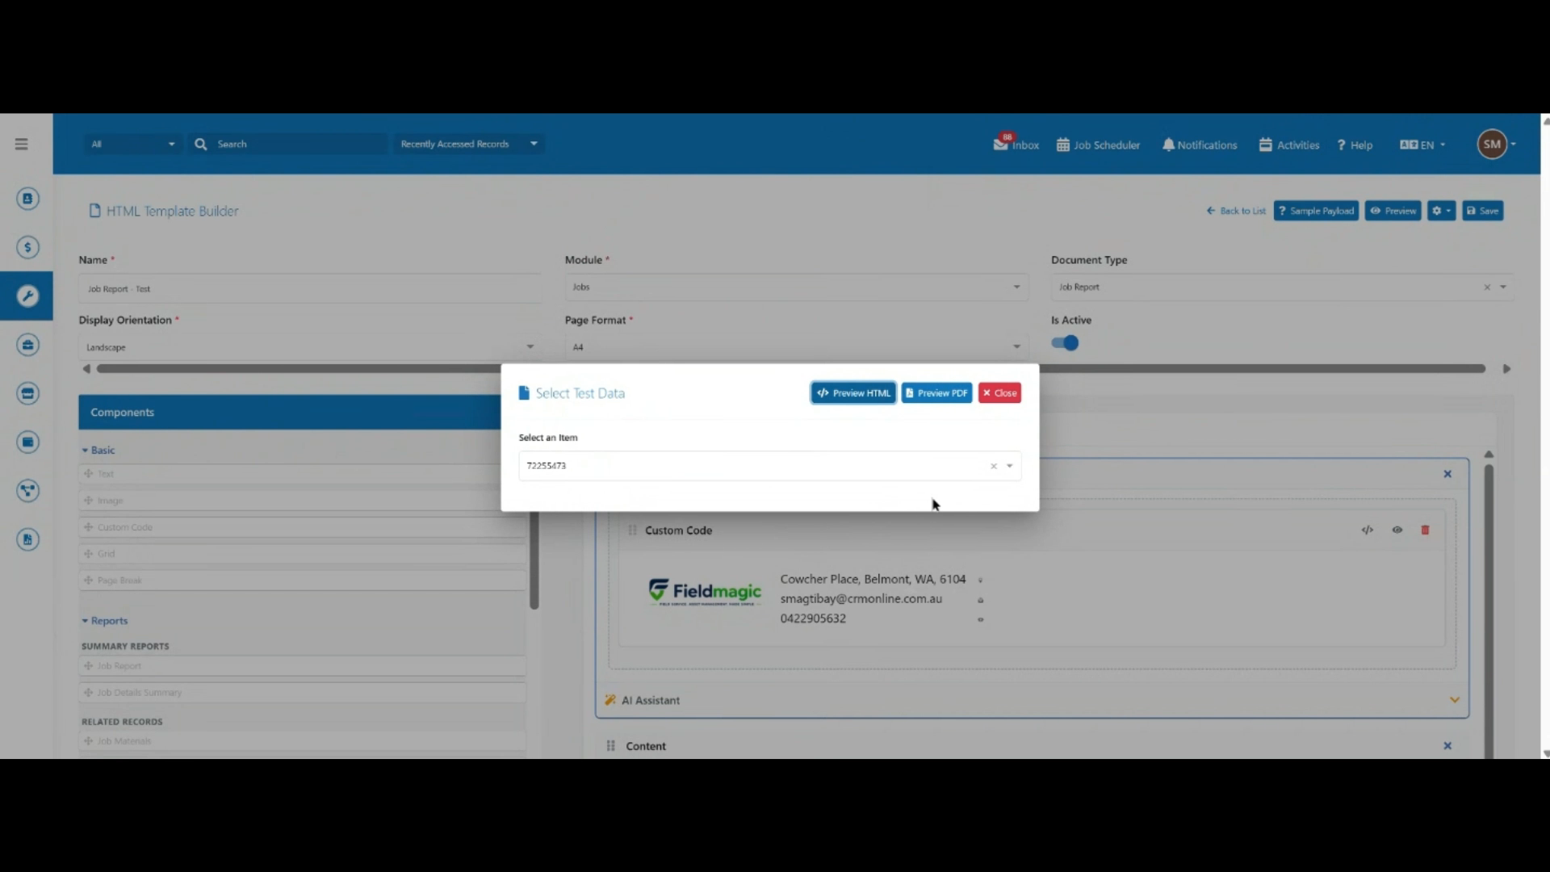1550x872 pixels.
Task: Toggle Custom Code eye visibility
Action: [1397, 530]
